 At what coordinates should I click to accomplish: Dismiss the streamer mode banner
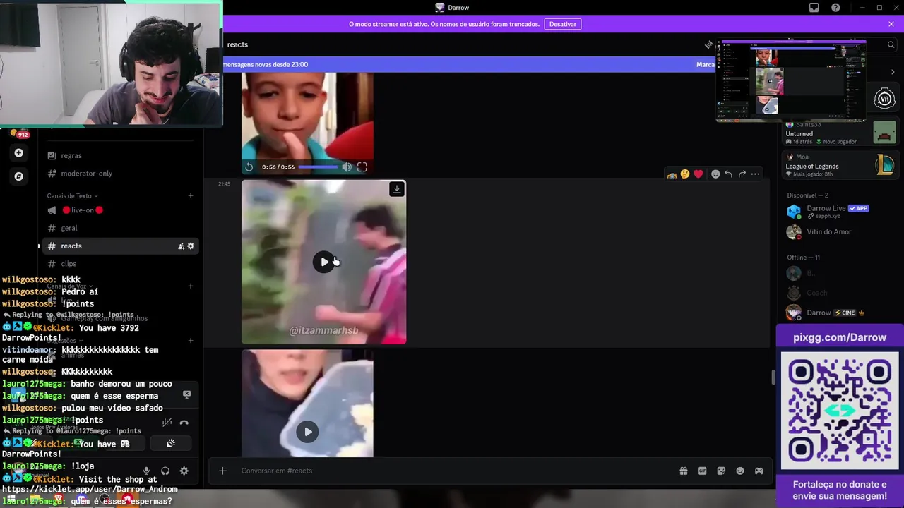click(891, 24)
